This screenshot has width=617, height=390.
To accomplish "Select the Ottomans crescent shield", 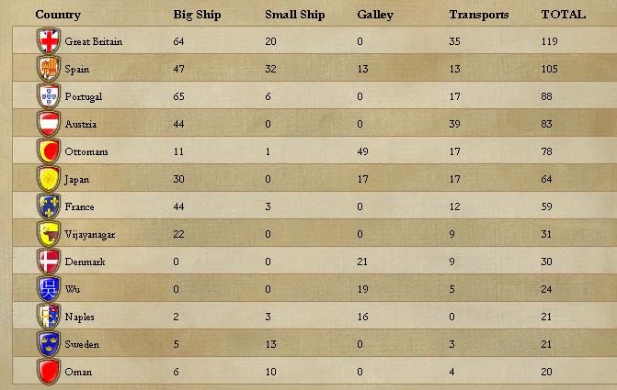I will pos(49,150).
